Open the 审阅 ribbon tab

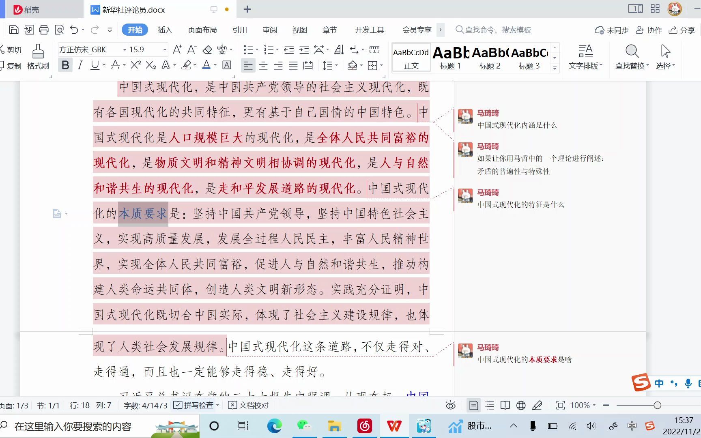[x=269, y=30]
